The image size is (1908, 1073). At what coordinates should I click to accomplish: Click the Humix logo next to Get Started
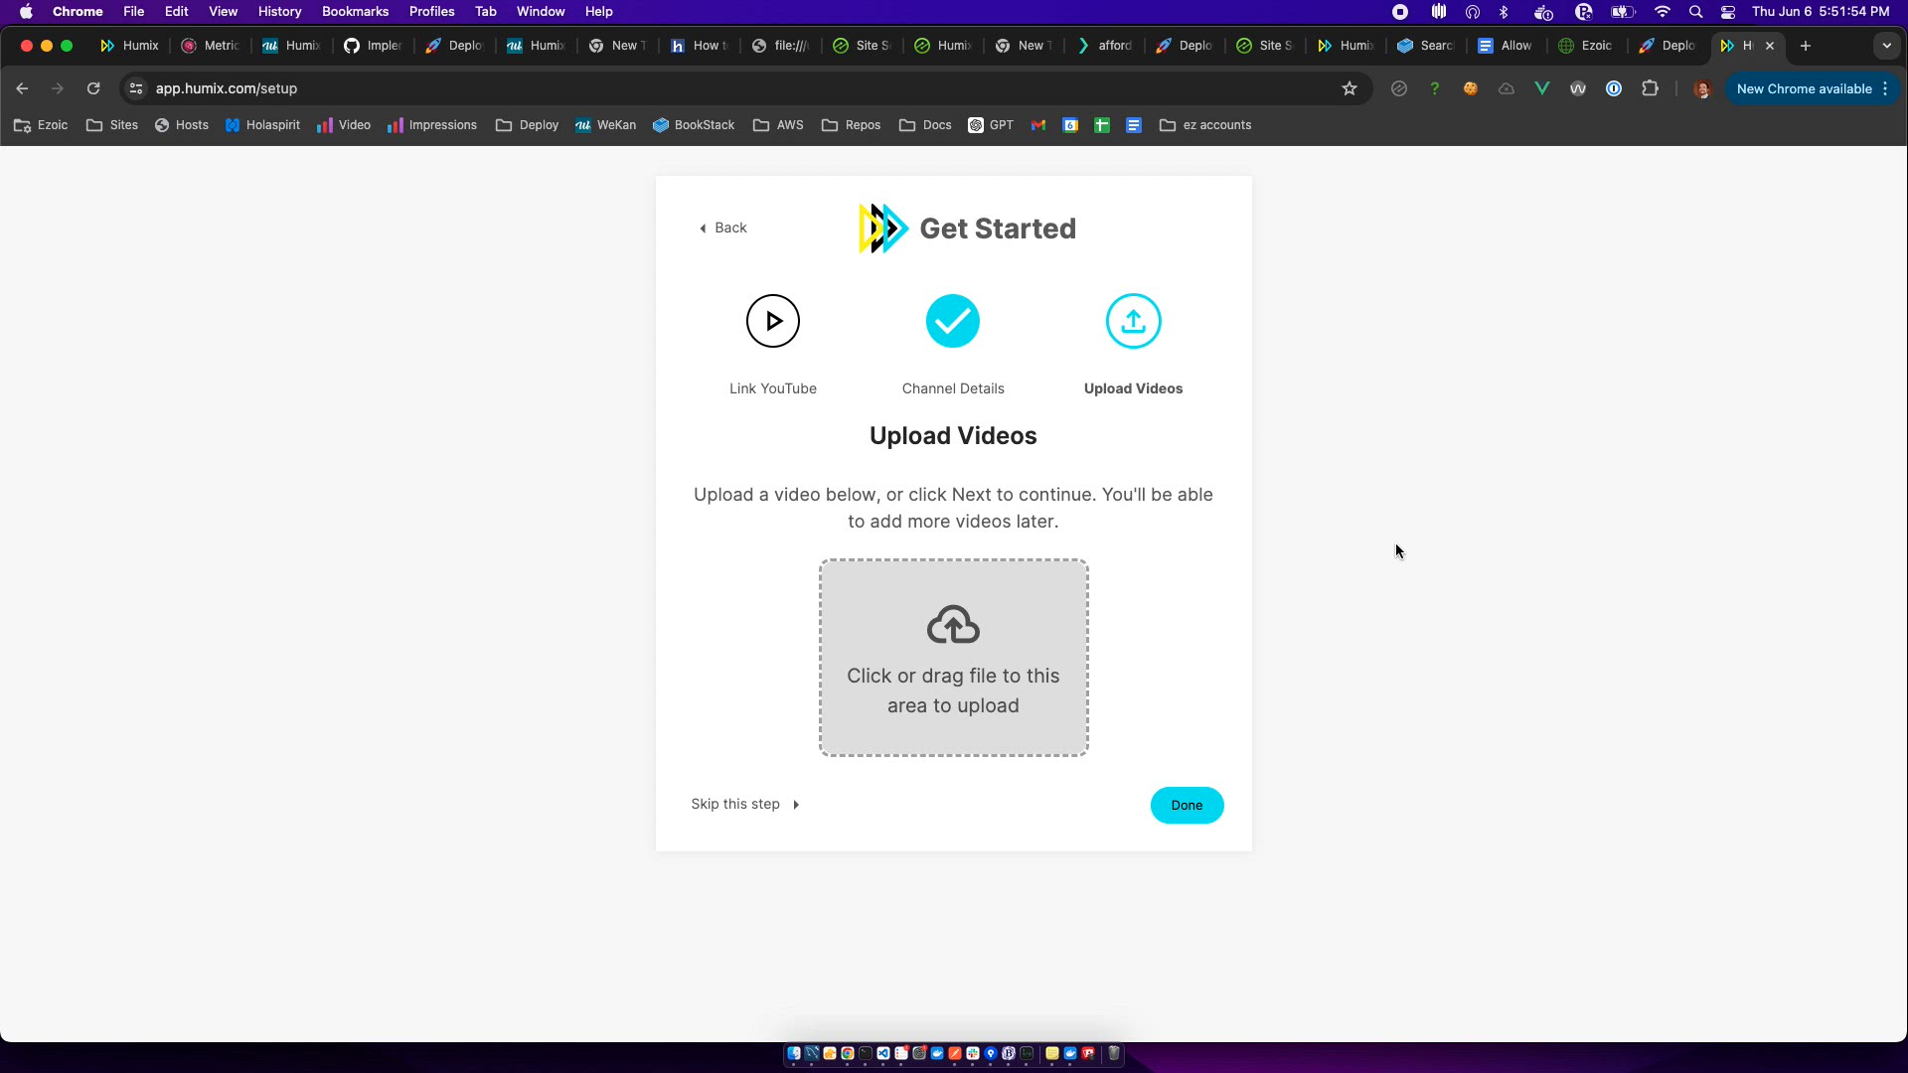point(882,229)
